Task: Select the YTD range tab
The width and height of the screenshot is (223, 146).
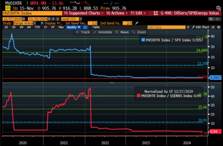Action: tap(37, 27)
